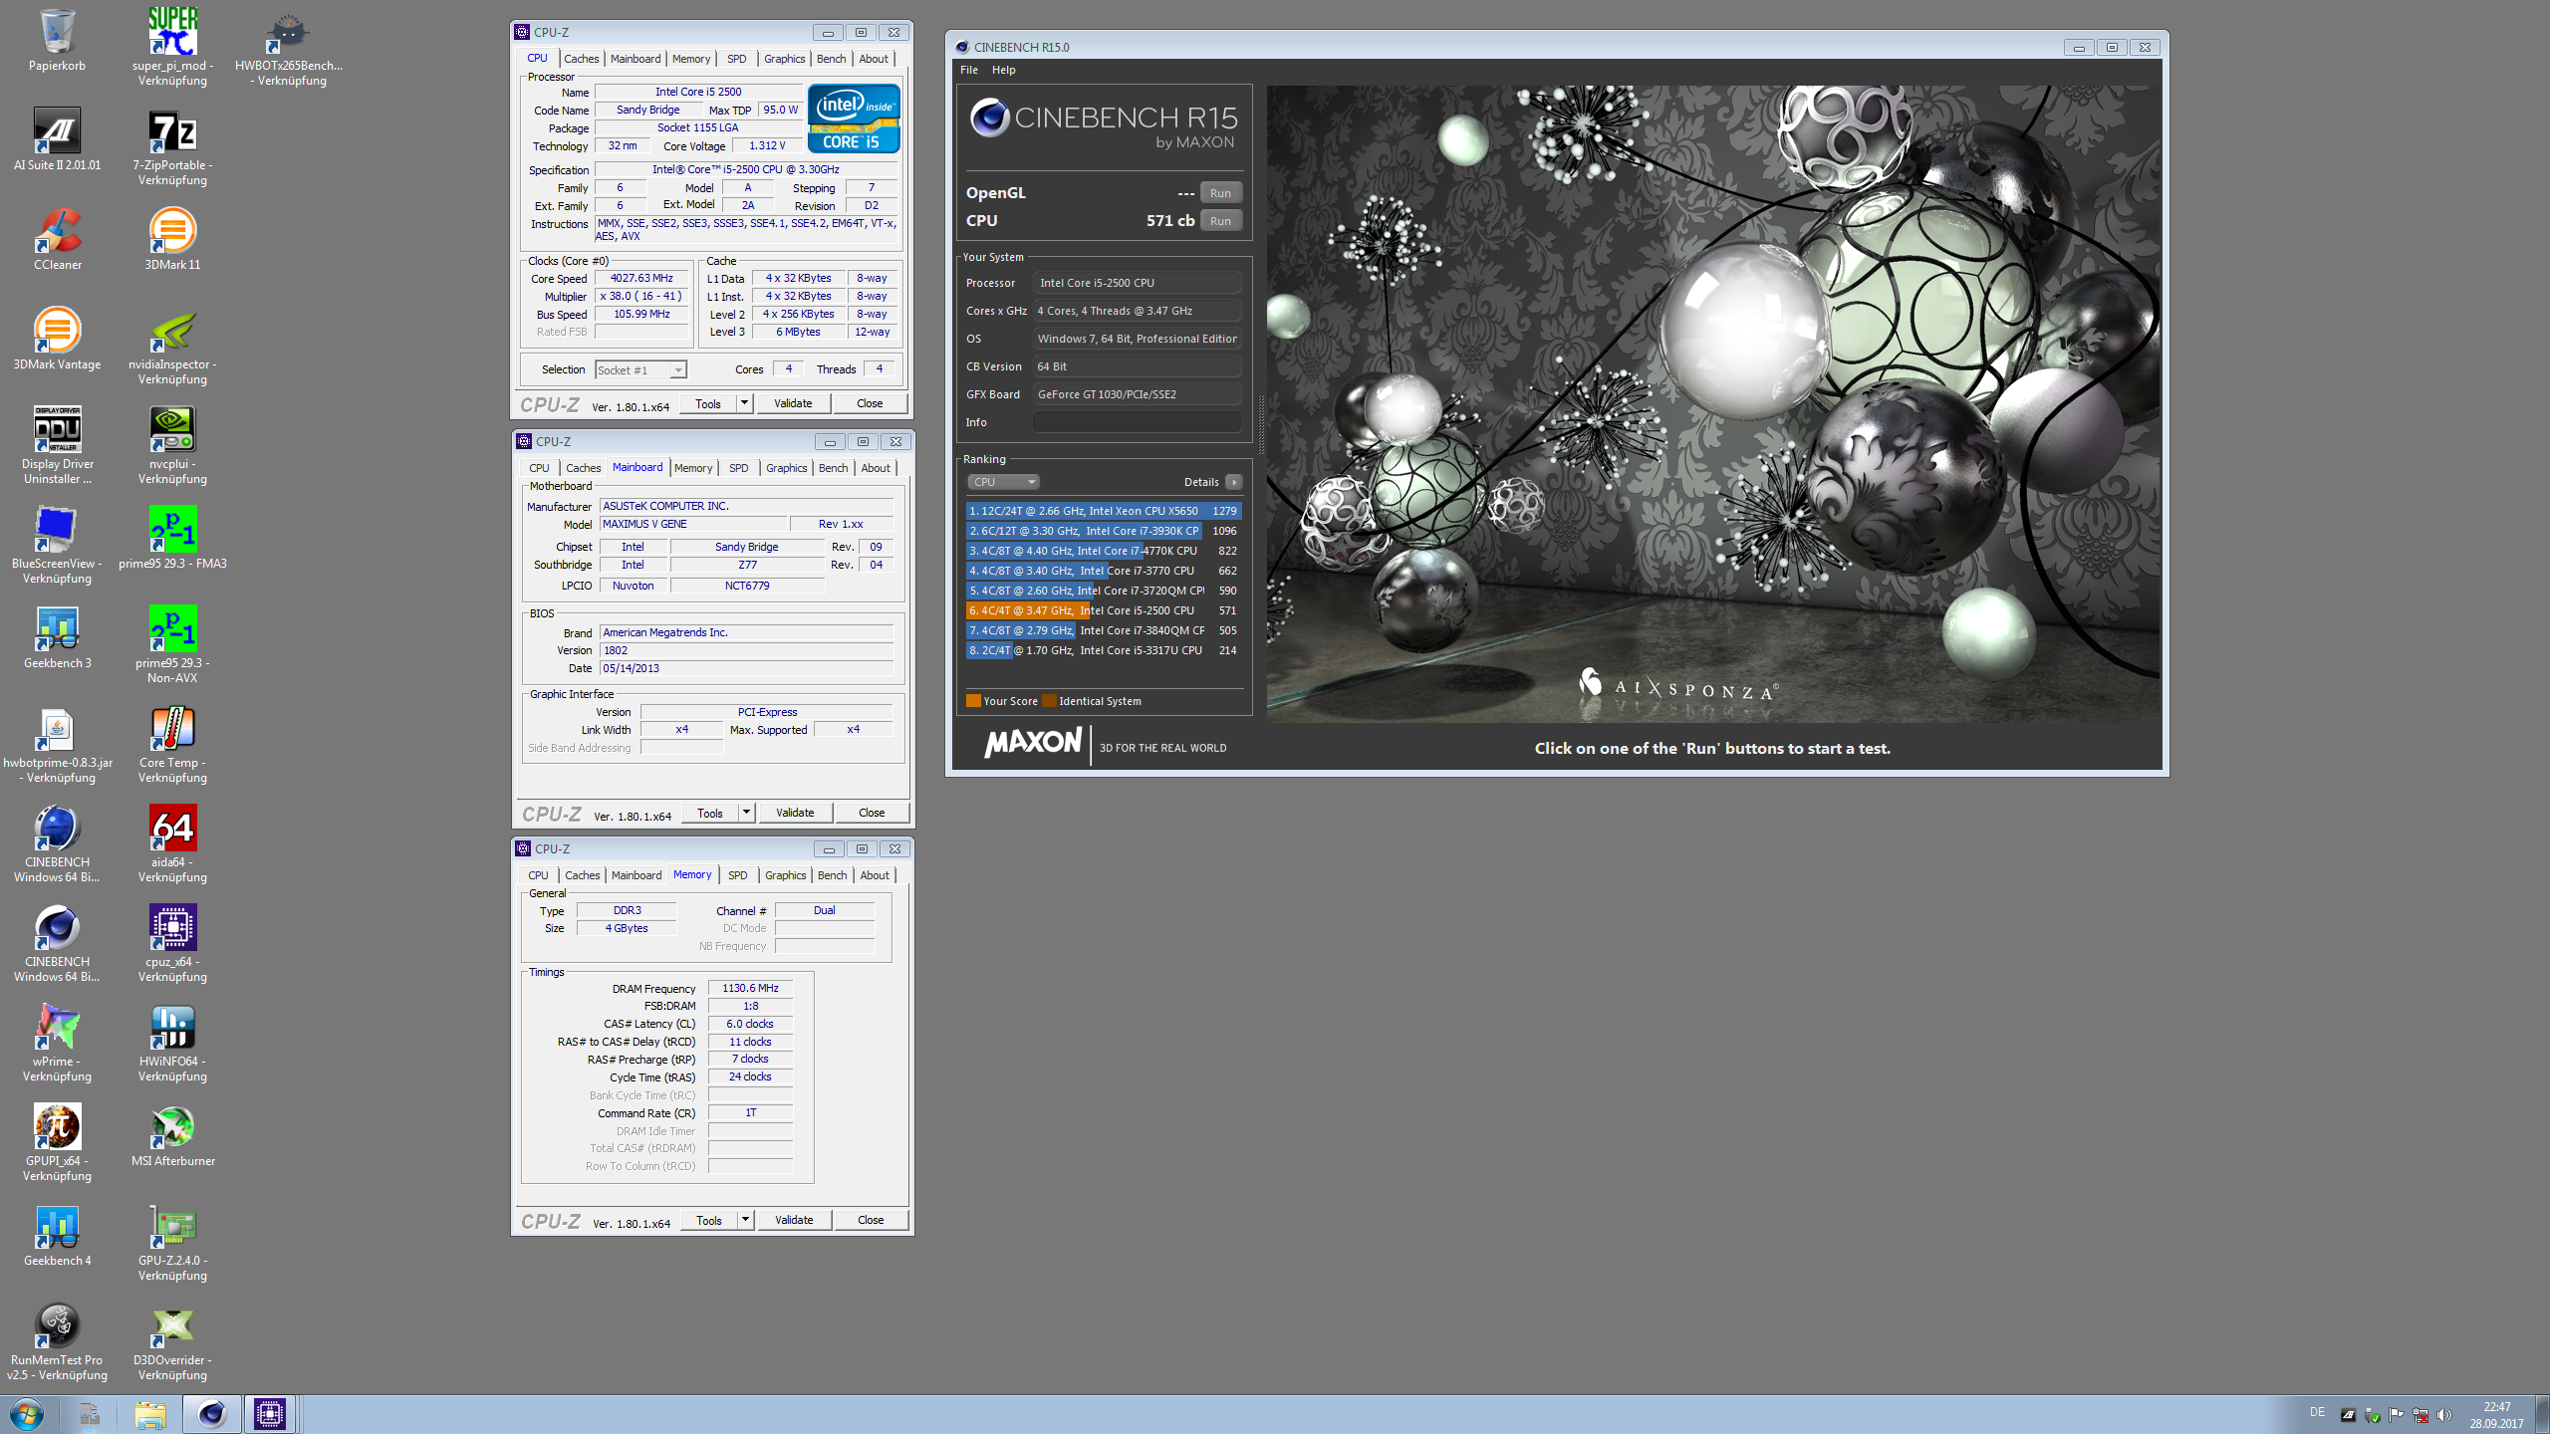Select the i7-4770K ranking row
The width and height of the screenshot is (2550, 1434).
[1104, 551]
